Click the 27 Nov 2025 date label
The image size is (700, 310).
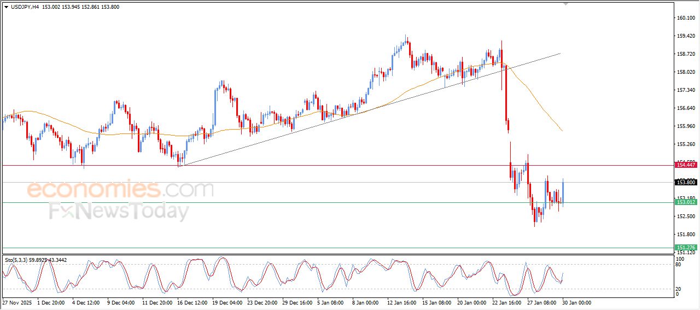click(16, 302)
